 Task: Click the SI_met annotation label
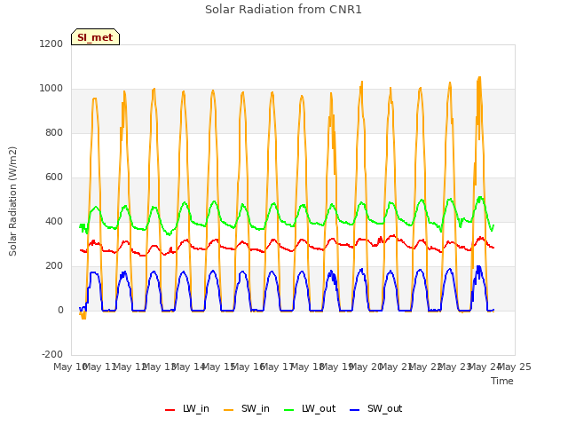pyautogui.click(x=95, y=37)
